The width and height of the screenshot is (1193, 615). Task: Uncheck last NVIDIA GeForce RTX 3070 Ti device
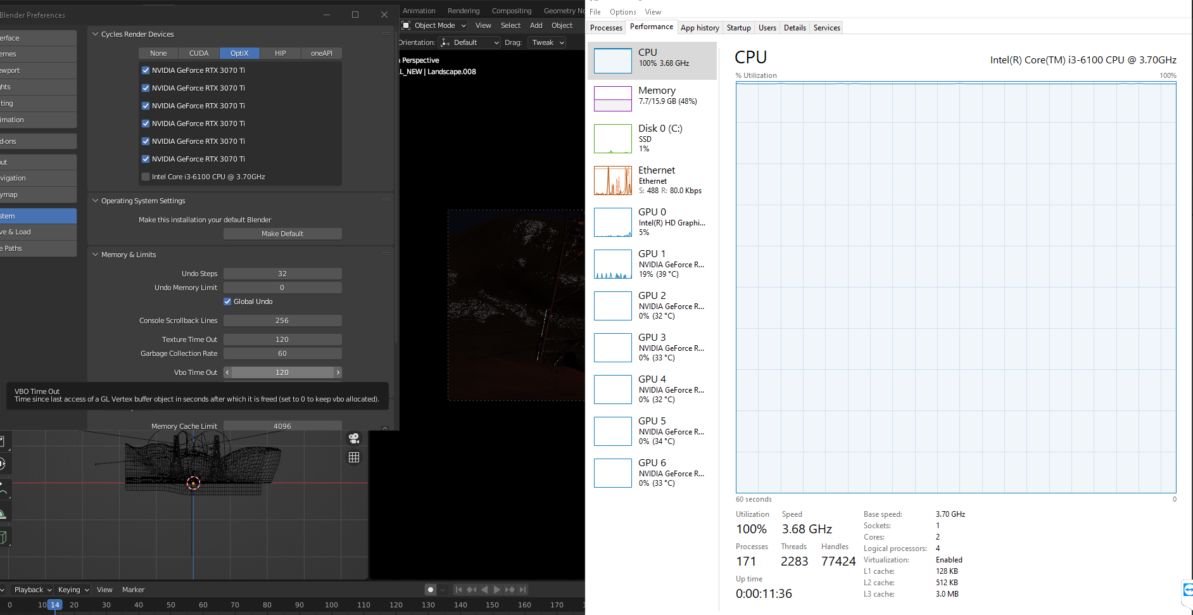[x=146, y=159]
